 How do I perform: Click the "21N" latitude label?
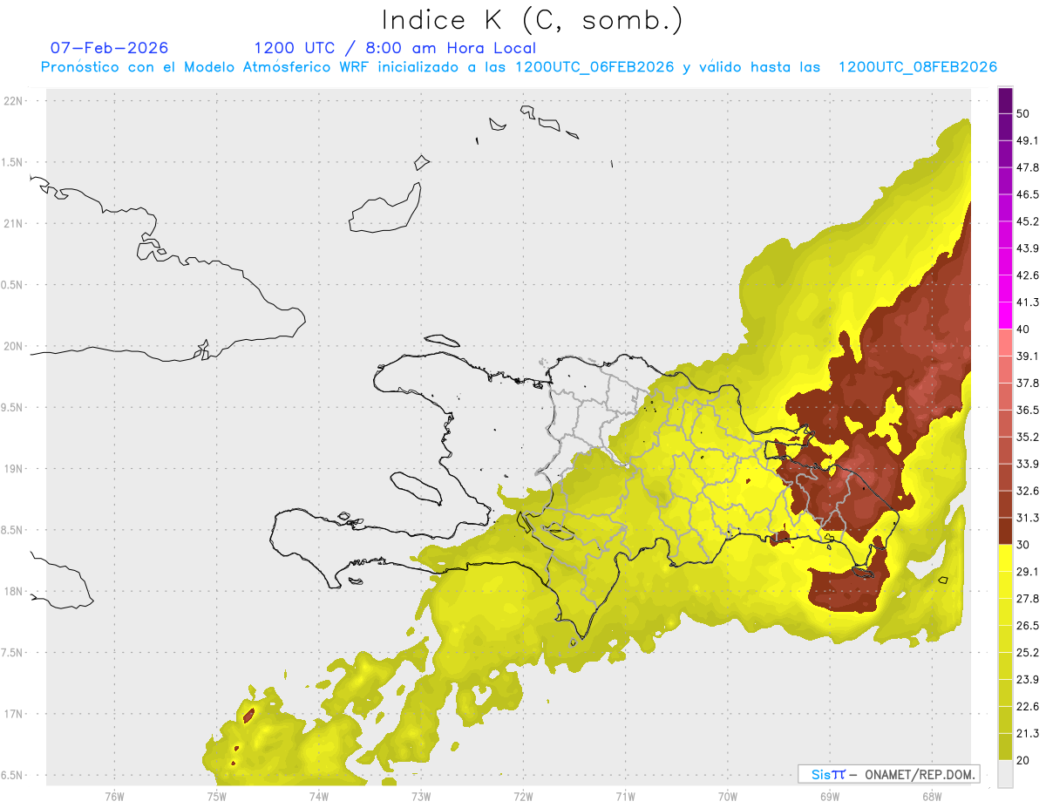click(x=14, y=224)
